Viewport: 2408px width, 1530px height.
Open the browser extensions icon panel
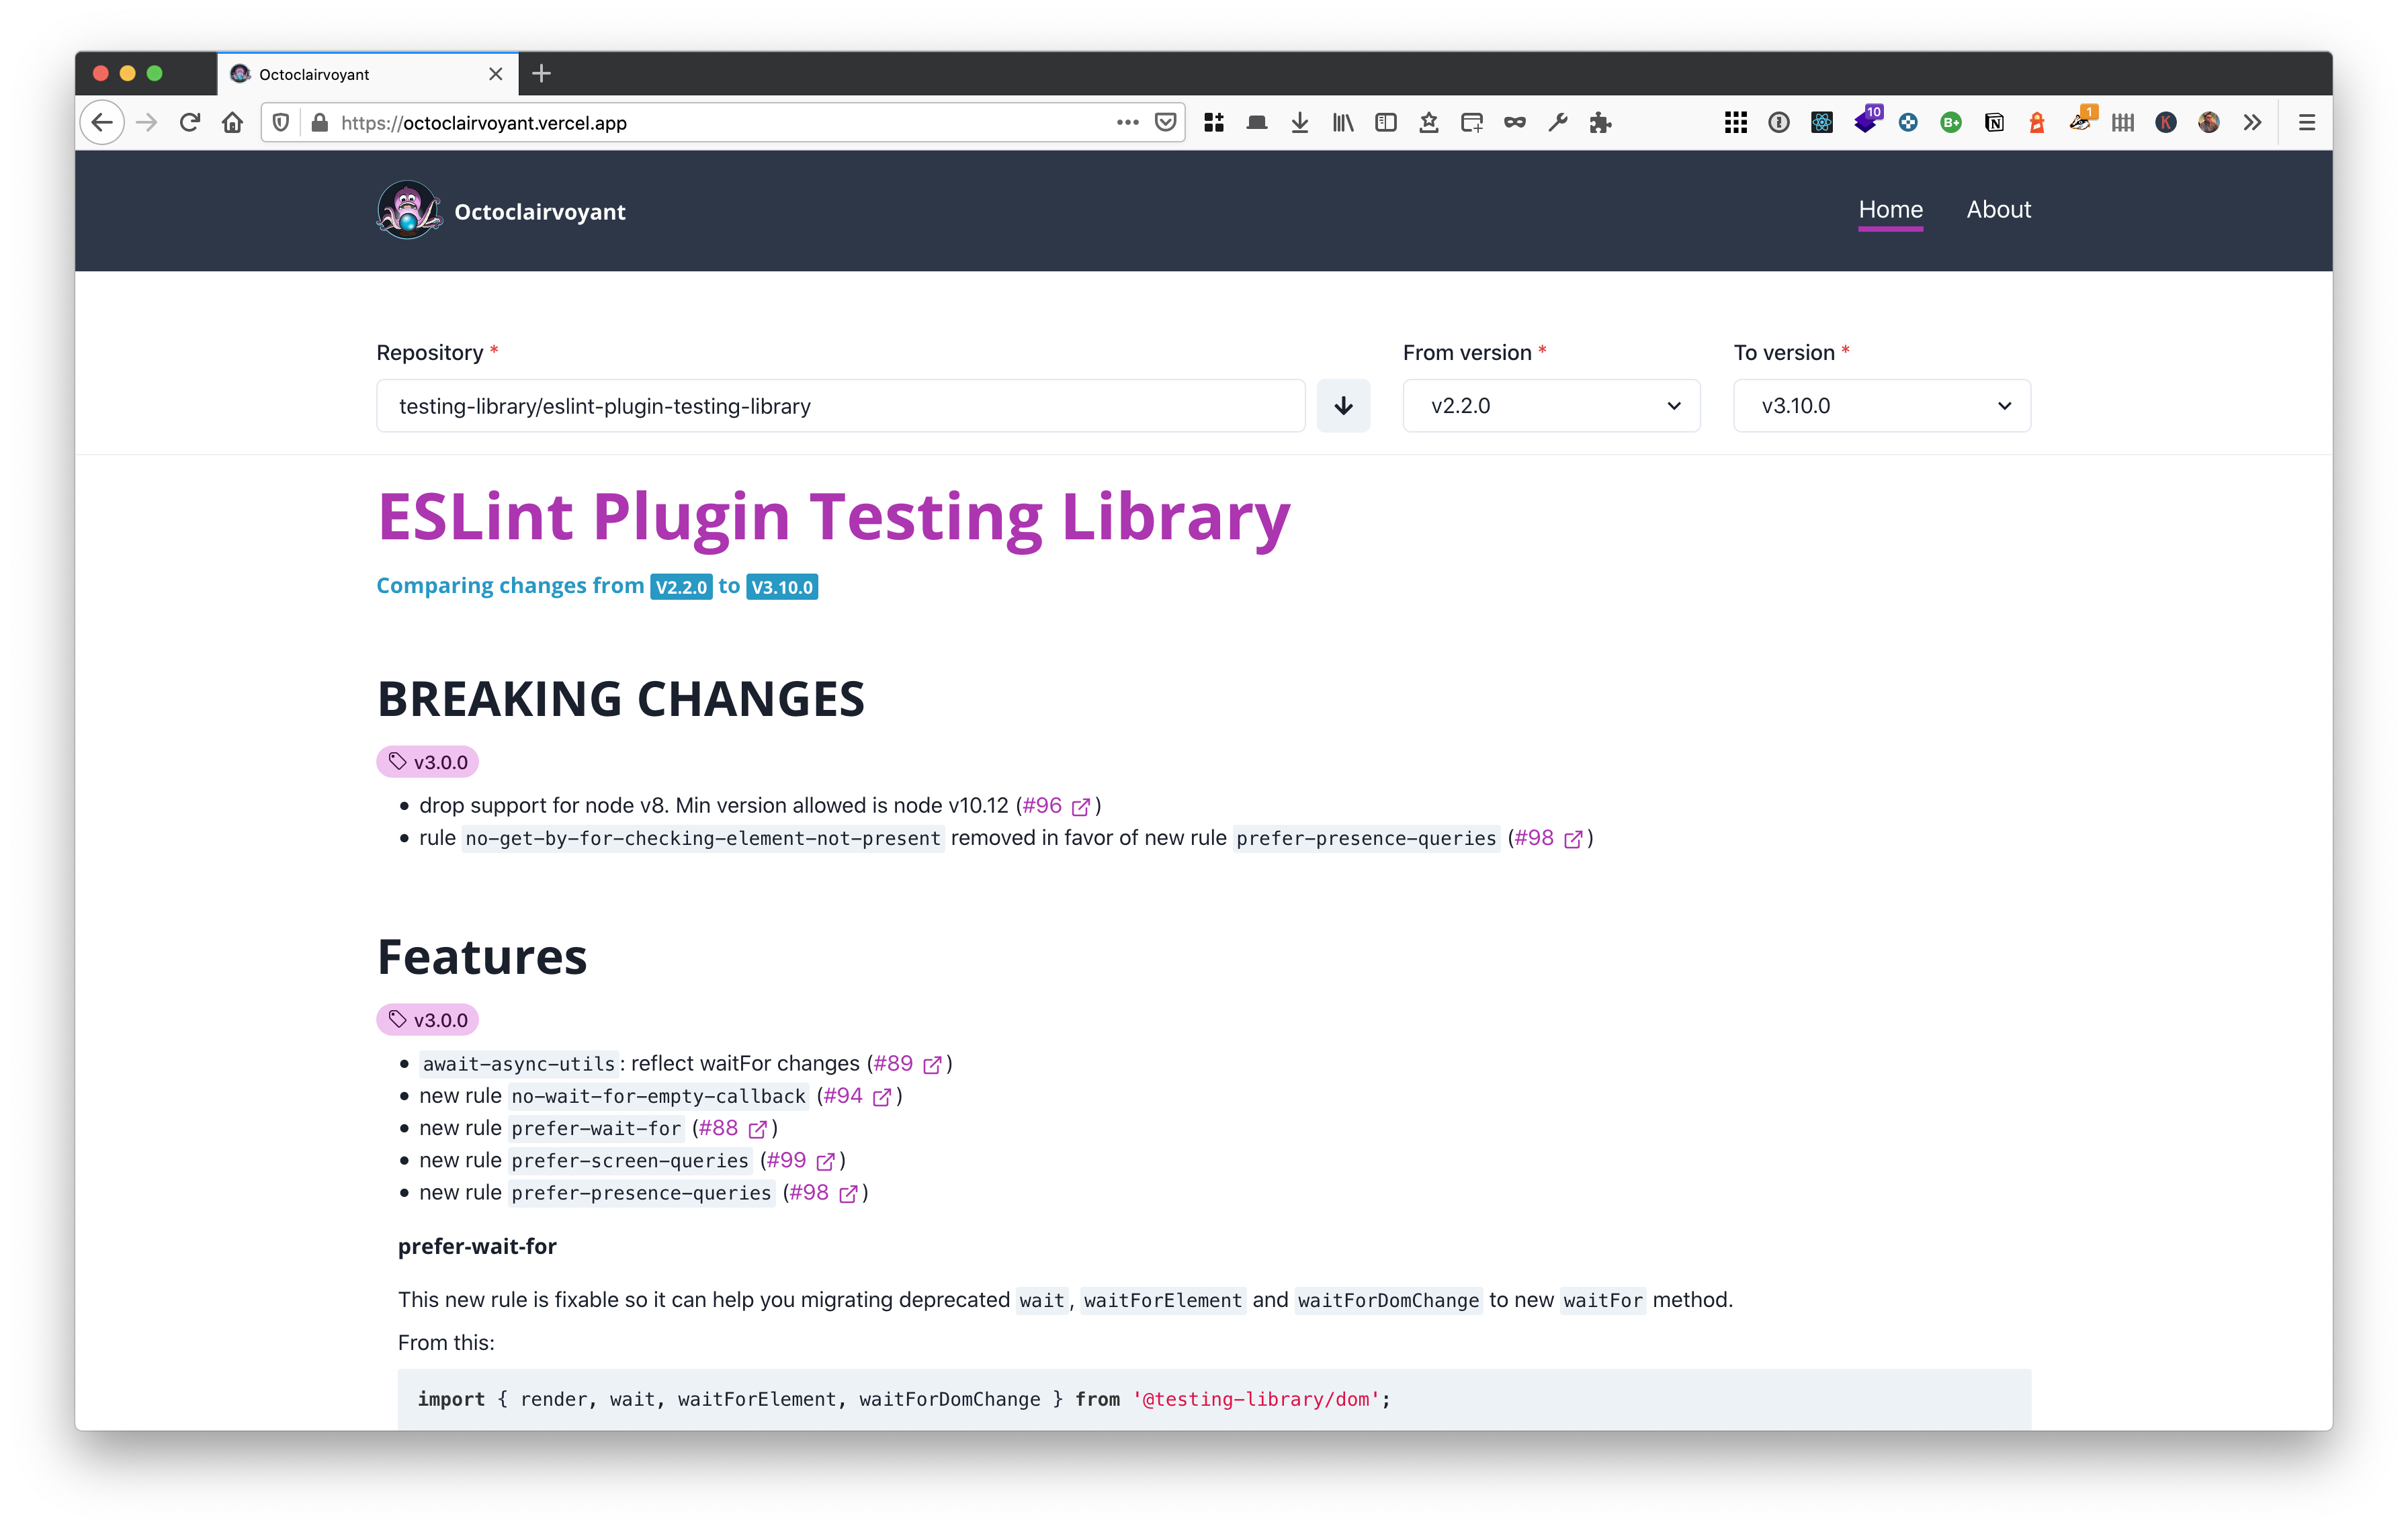tap(2252, 123)
